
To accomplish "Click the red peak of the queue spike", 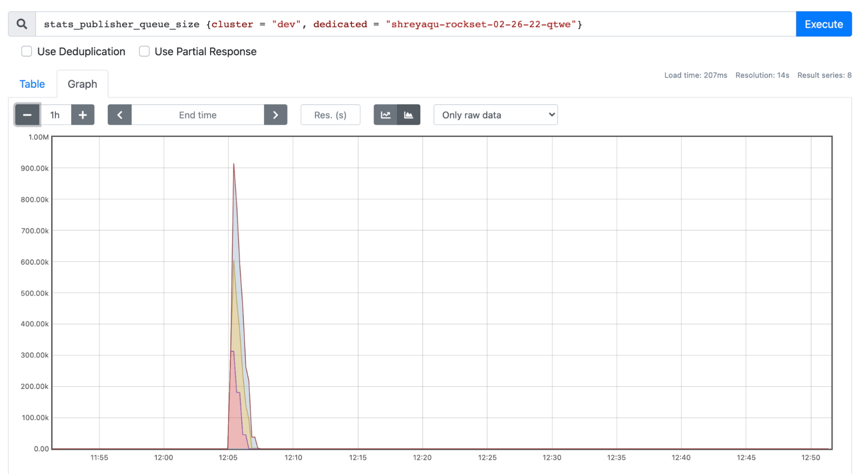I will tap(233, 164).
